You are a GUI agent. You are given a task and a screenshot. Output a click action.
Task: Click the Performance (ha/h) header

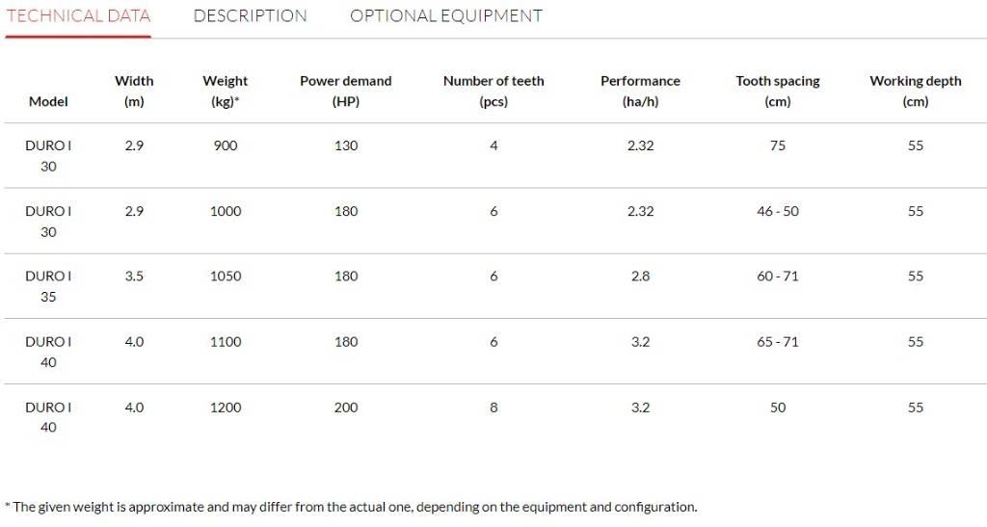point(640,91)
